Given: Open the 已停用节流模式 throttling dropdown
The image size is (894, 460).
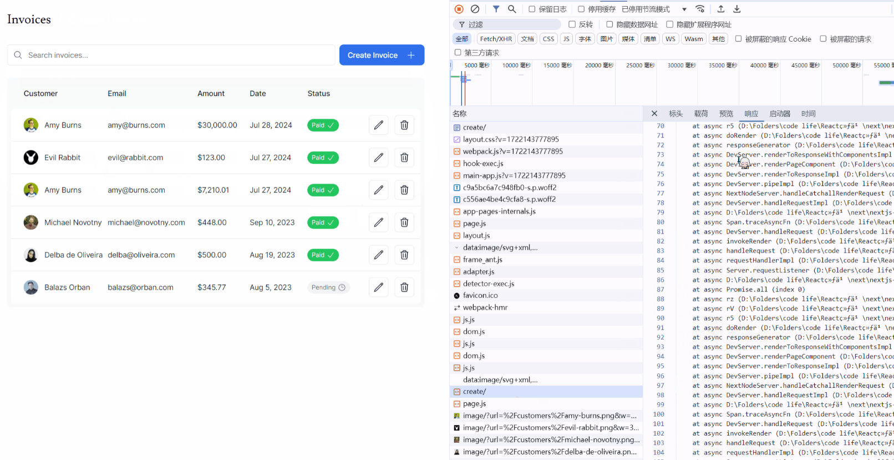Looking at the screenshot, I should [x=654, y=9].
